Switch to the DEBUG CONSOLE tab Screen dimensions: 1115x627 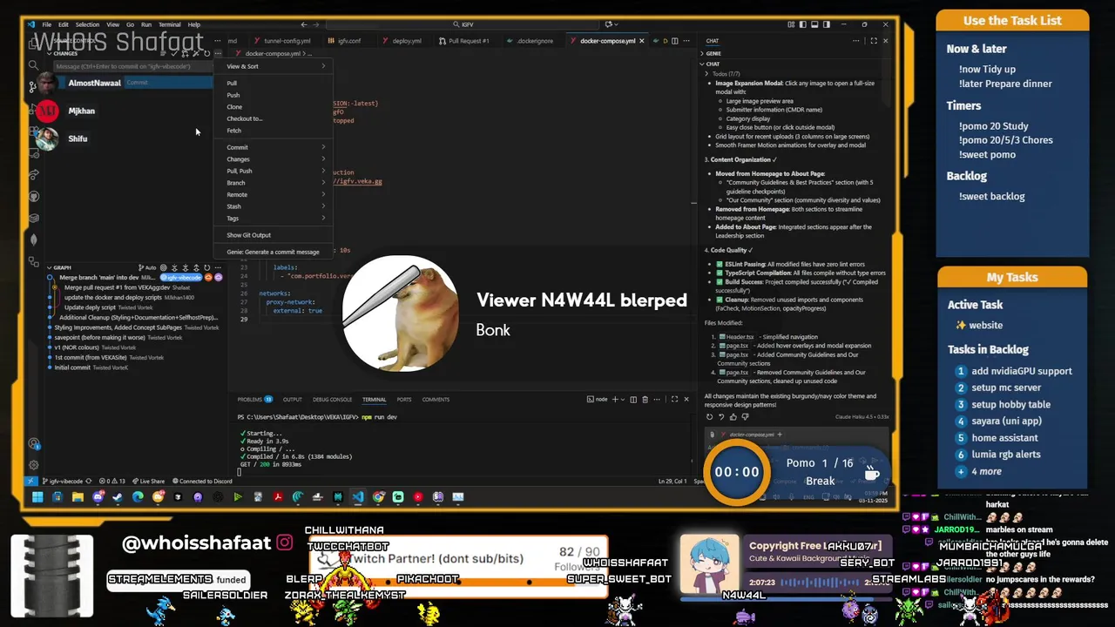click(x=332, y=400)
